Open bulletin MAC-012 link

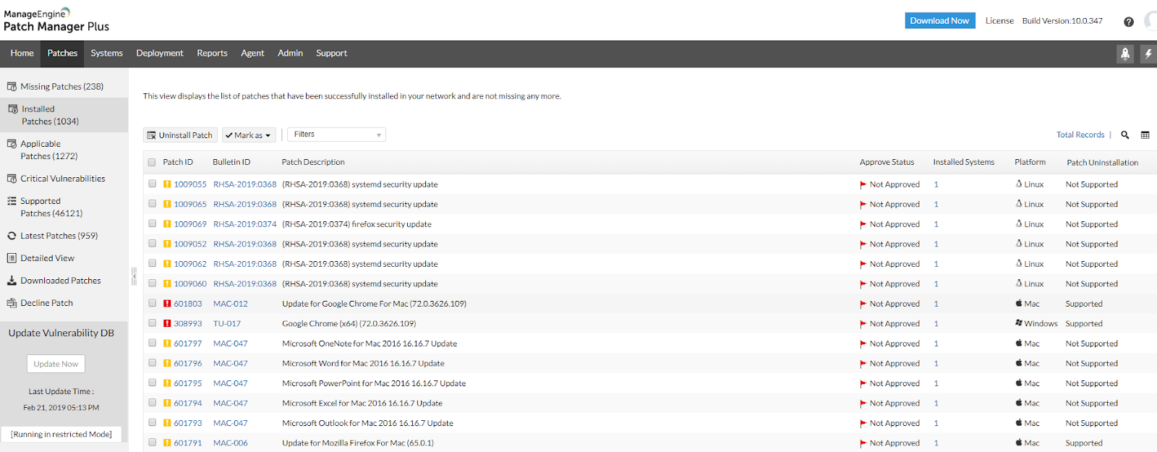click(231, 304)
